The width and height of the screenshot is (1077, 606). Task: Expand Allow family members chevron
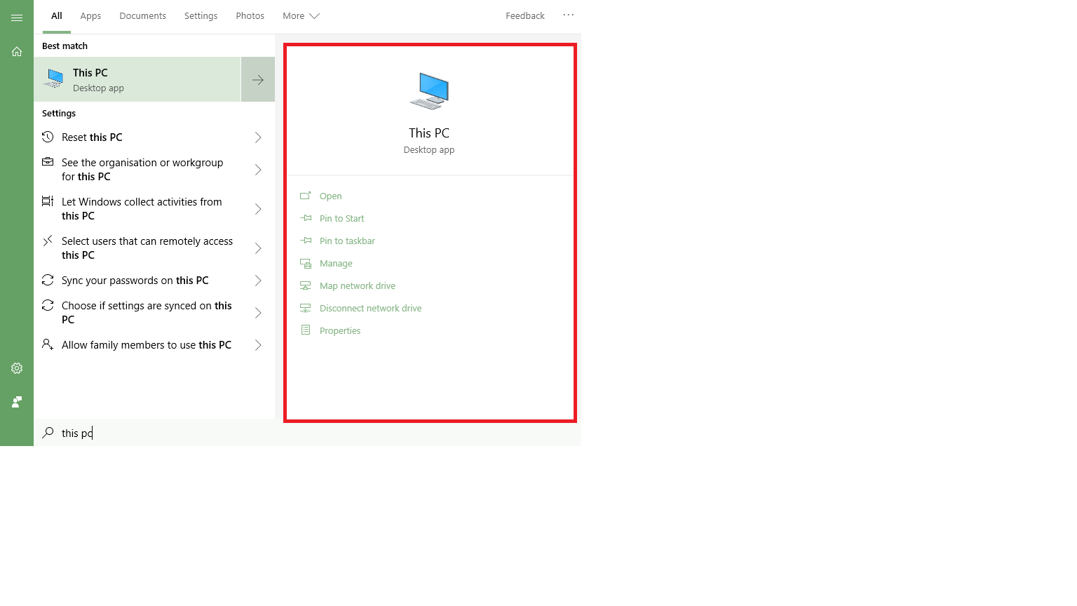[258, 345]
